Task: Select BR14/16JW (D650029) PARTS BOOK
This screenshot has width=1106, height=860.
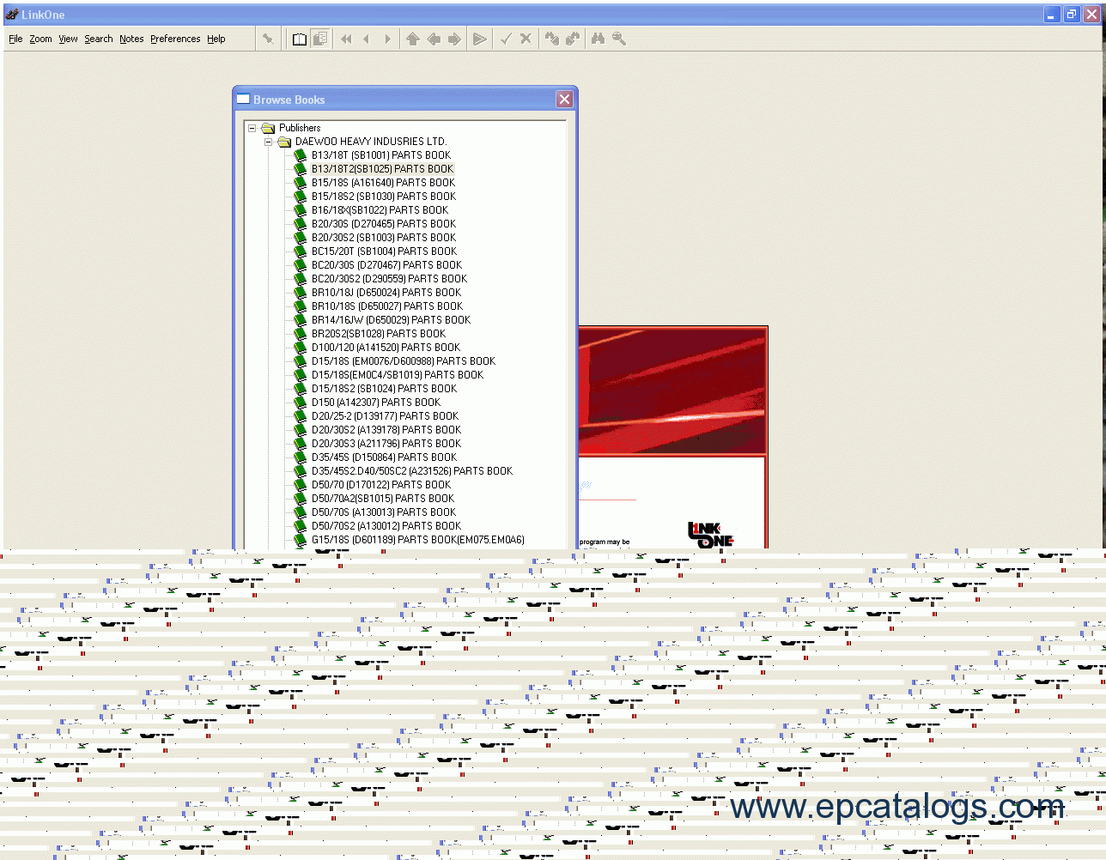Action: (391, 320)
